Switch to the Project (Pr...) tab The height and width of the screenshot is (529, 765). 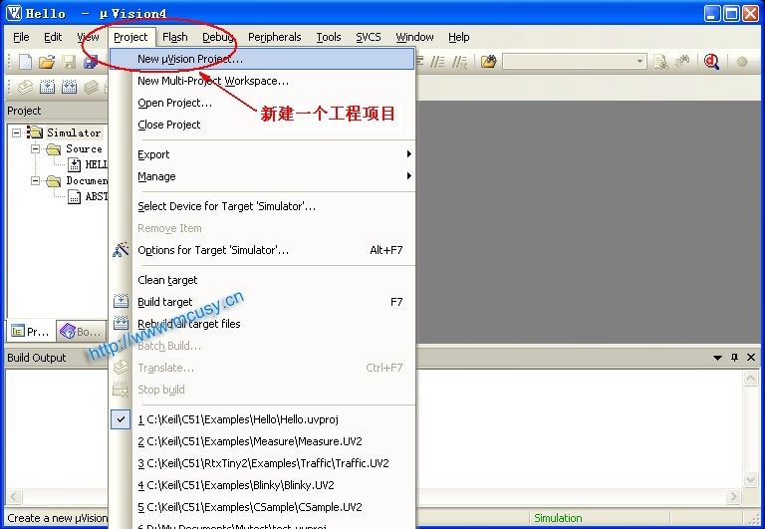pos(31,332)
